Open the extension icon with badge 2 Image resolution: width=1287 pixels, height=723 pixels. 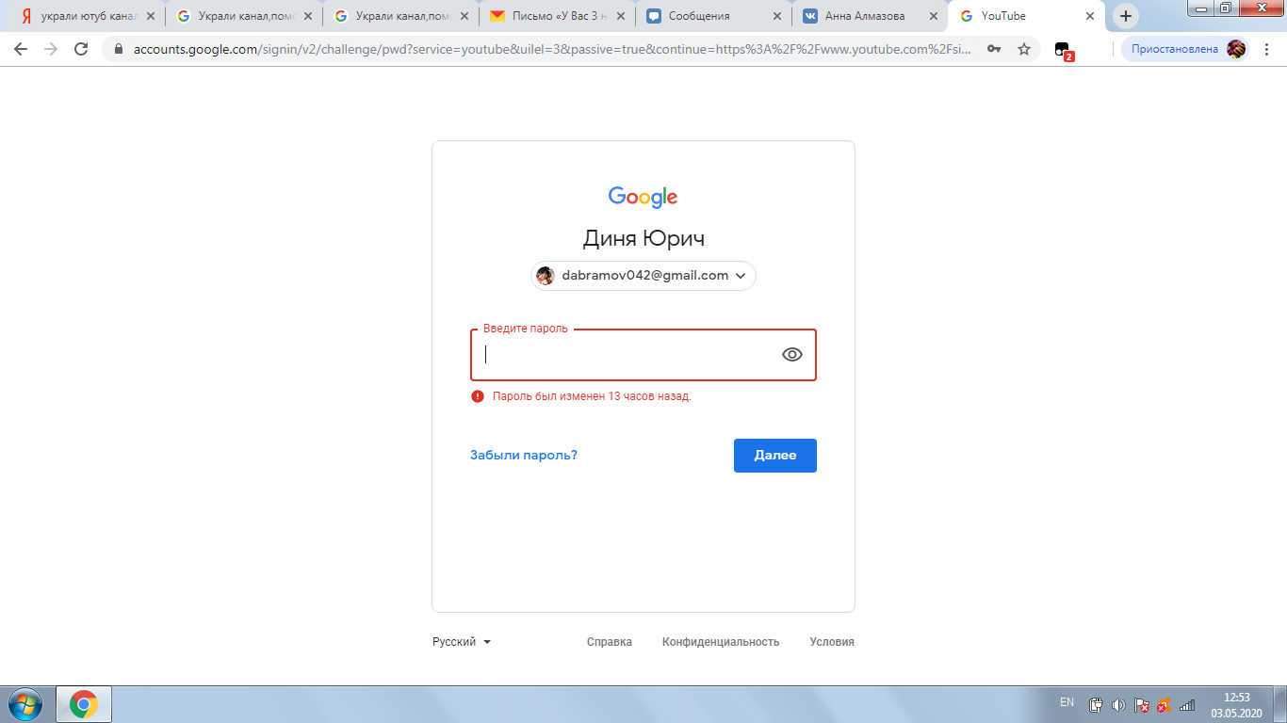1063,50
